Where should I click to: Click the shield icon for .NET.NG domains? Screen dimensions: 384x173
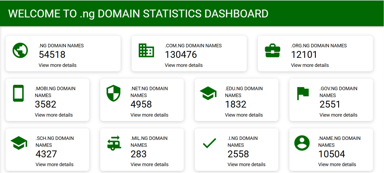pyautogui.click(x=113, y=93)
